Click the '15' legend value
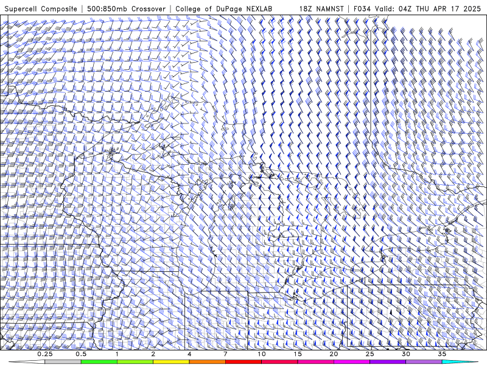 [x=298, y=354]
